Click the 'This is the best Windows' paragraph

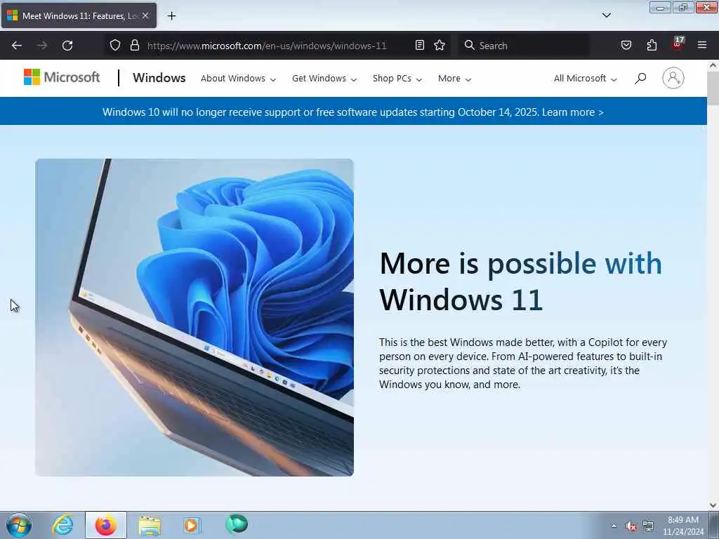point(522,364)
